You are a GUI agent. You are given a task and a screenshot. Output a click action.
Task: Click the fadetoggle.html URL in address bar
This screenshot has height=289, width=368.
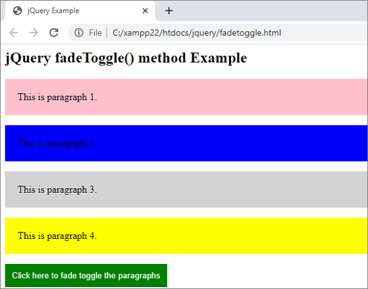point(197,33)
